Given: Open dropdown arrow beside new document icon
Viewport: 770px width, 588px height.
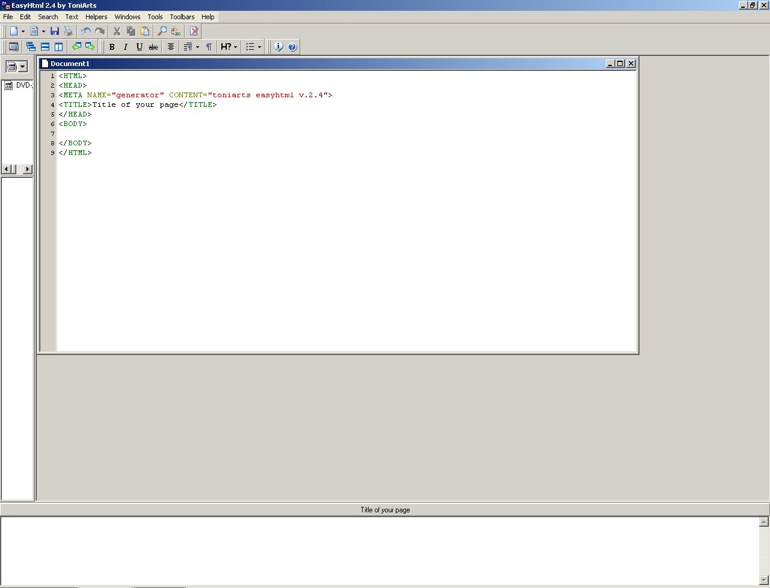Looking at the screenshot, I should pos(23,31).
